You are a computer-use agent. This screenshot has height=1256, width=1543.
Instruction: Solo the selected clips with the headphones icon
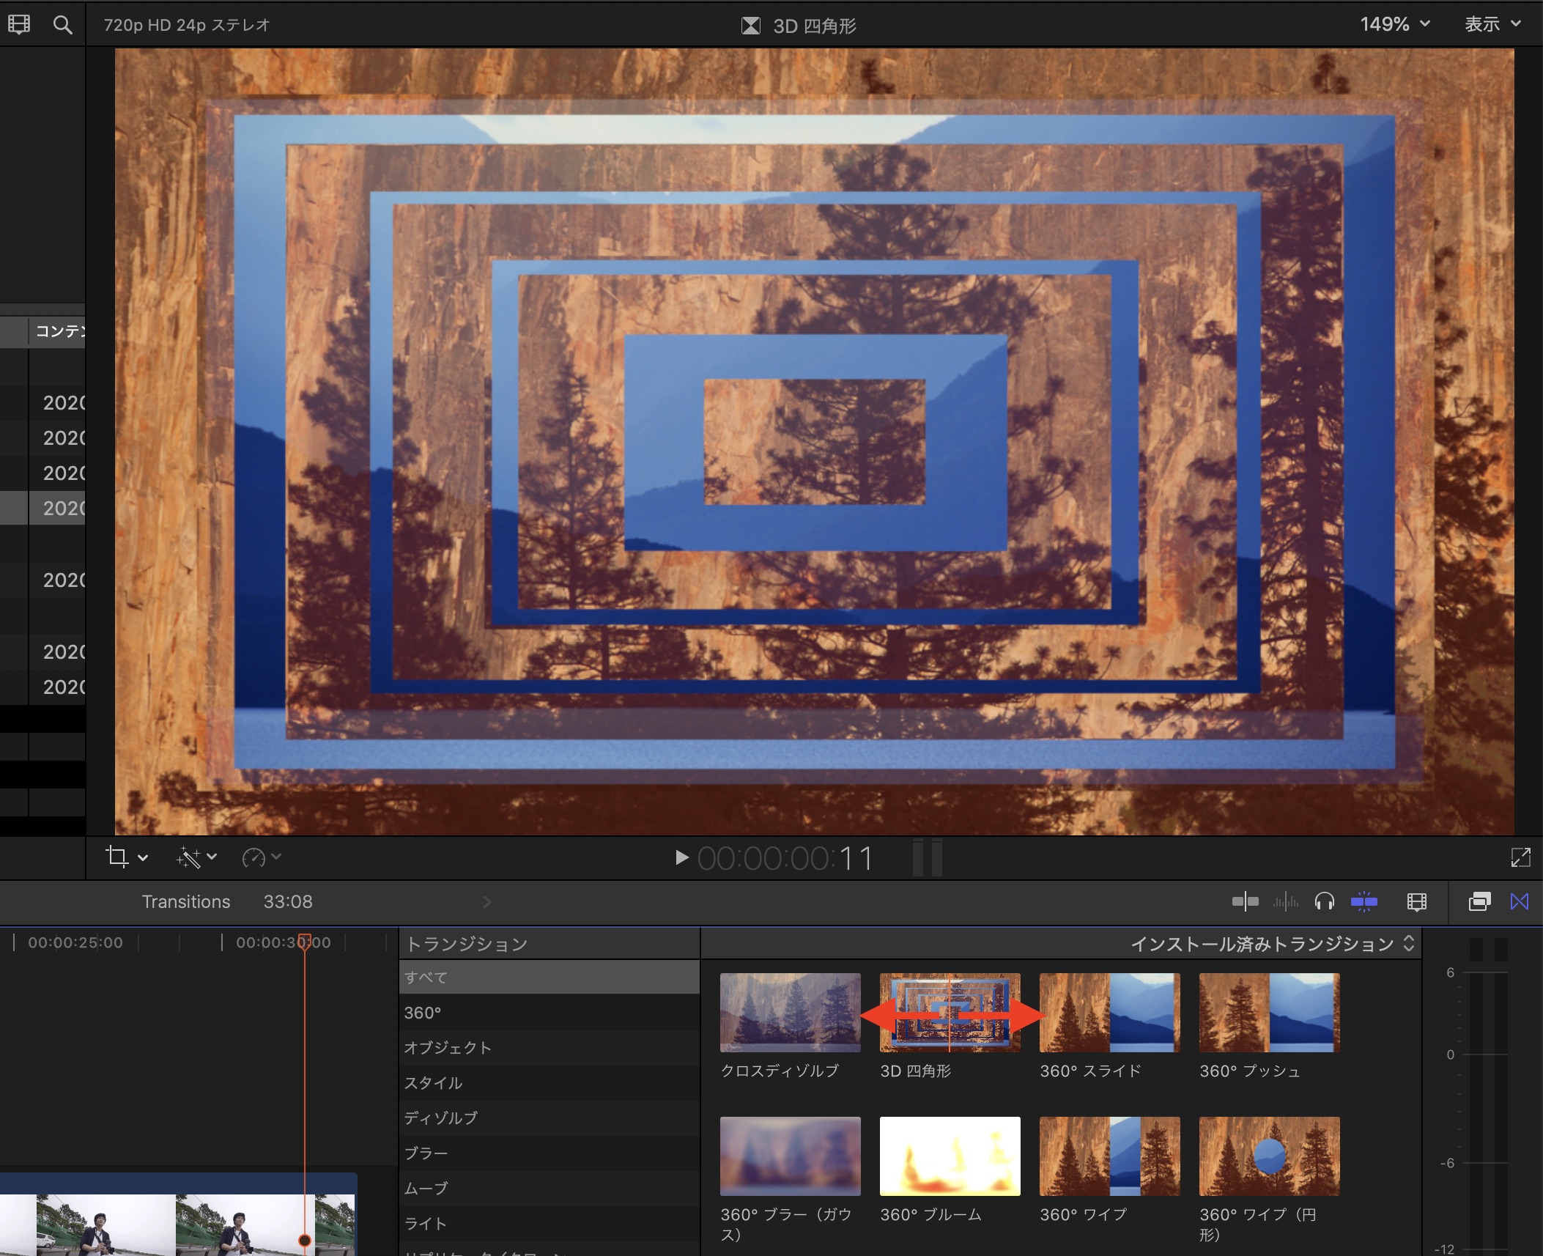(1324, 901)
